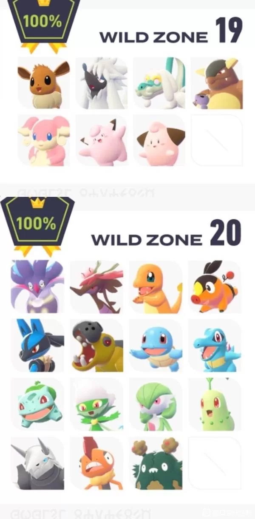The image size is (255, 519).
Task: Open the Gardevoir tile
Action: tap(156, 404)
